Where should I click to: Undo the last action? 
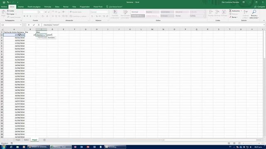pos(8,2)
